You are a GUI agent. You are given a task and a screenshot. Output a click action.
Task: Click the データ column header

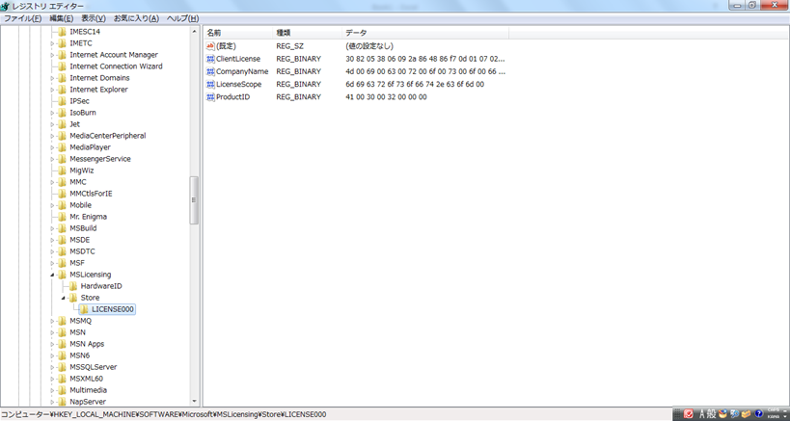point(356,33)
